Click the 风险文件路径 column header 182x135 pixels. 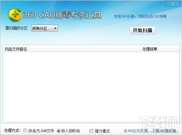[72, 49]
